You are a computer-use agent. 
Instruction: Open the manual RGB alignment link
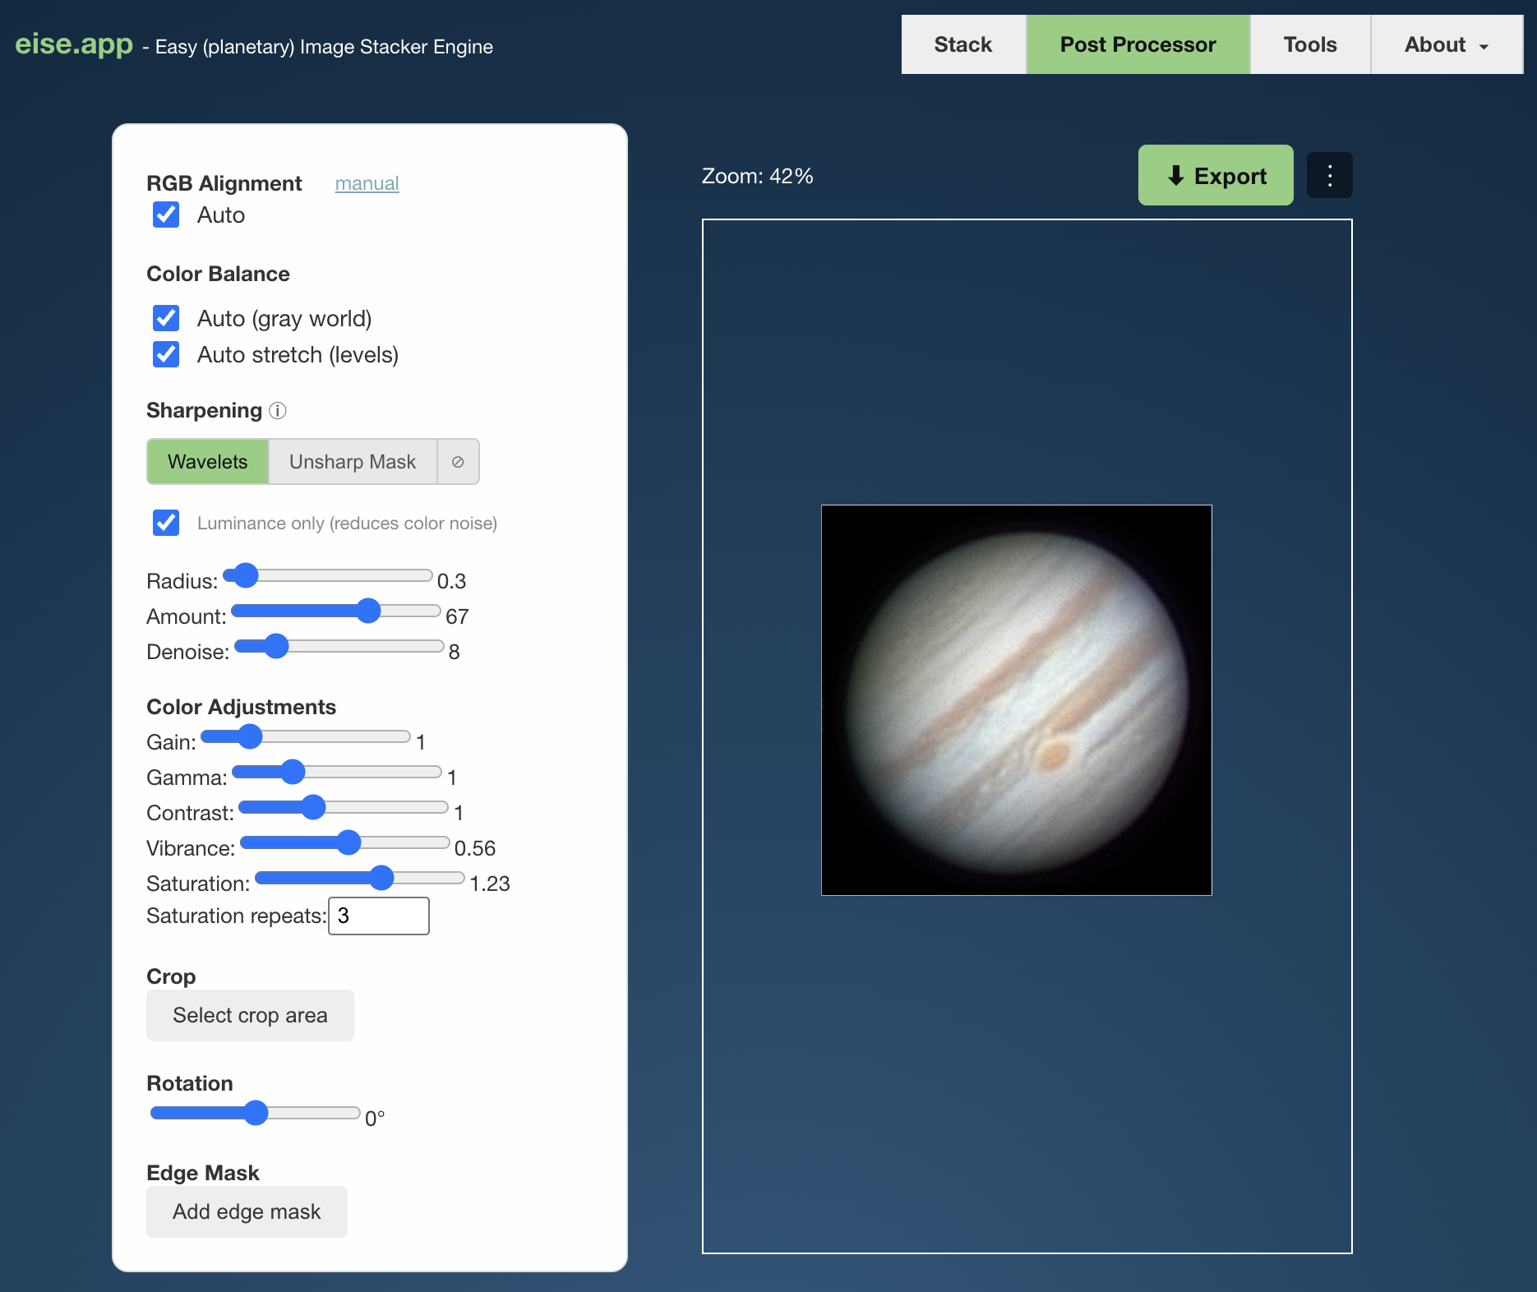point(367,183)
